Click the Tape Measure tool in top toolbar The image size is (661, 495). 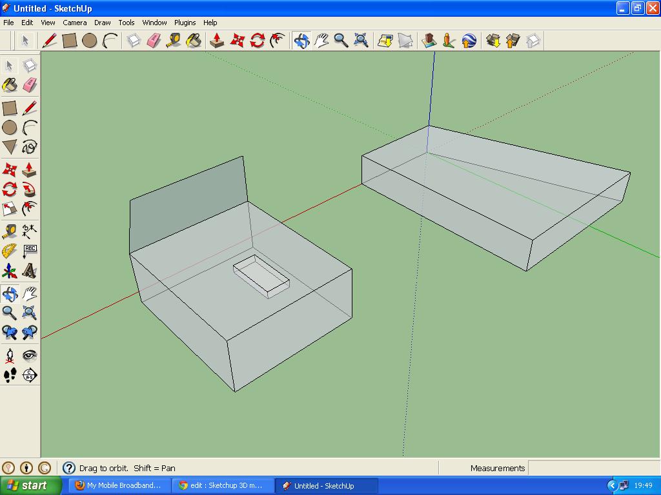tap(173, 41)
